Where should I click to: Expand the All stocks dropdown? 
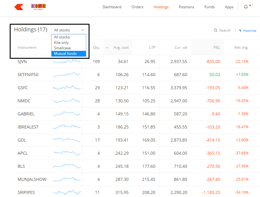click(x=69, y=30)
